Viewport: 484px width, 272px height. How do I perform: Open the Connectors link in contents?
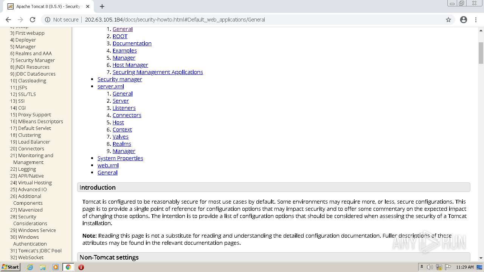click(x=127, y=115)
